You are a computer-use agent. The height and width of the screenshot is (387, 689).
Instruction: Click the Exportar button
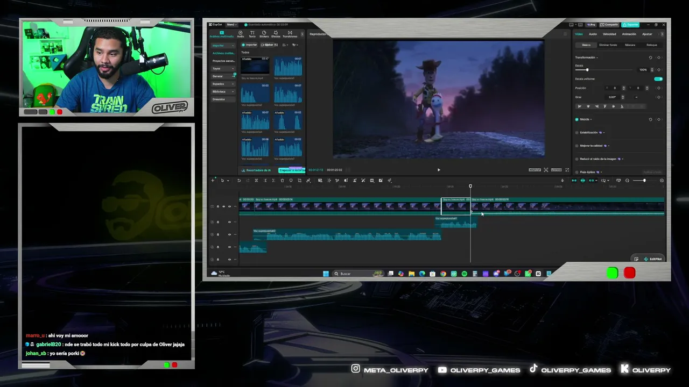[630, 25]
